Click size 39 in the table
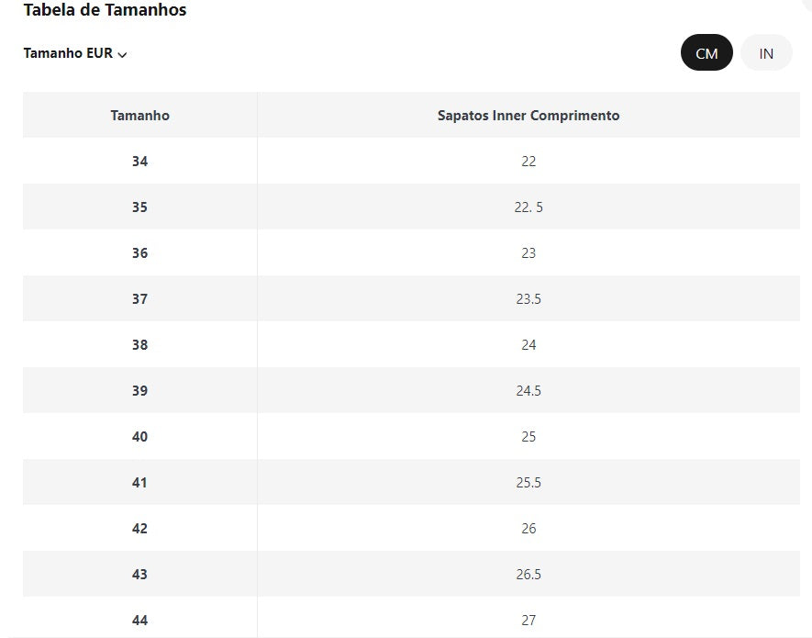 [139, 391]
